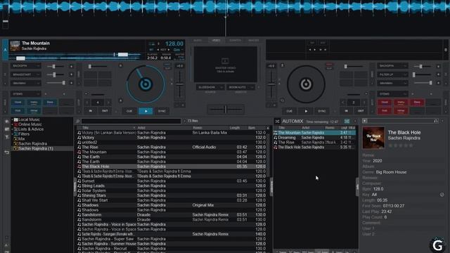Set loop IN point on right deck
The height and width of the screenshot is (253, 450).
(347, 111)
